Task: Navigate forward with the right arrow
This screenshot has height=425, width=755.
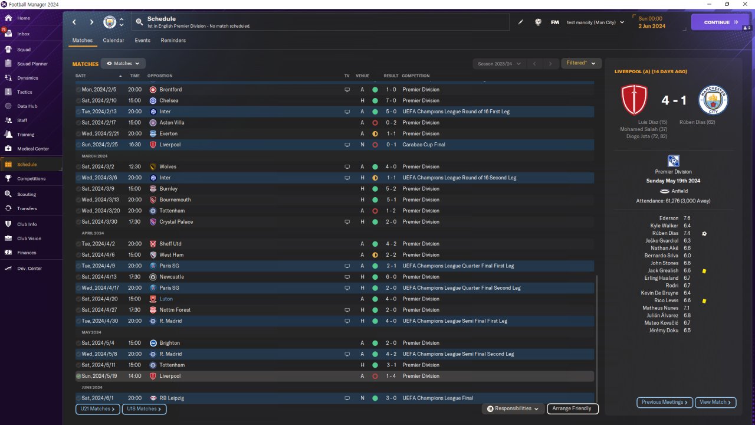Action: tap(91, 22)
